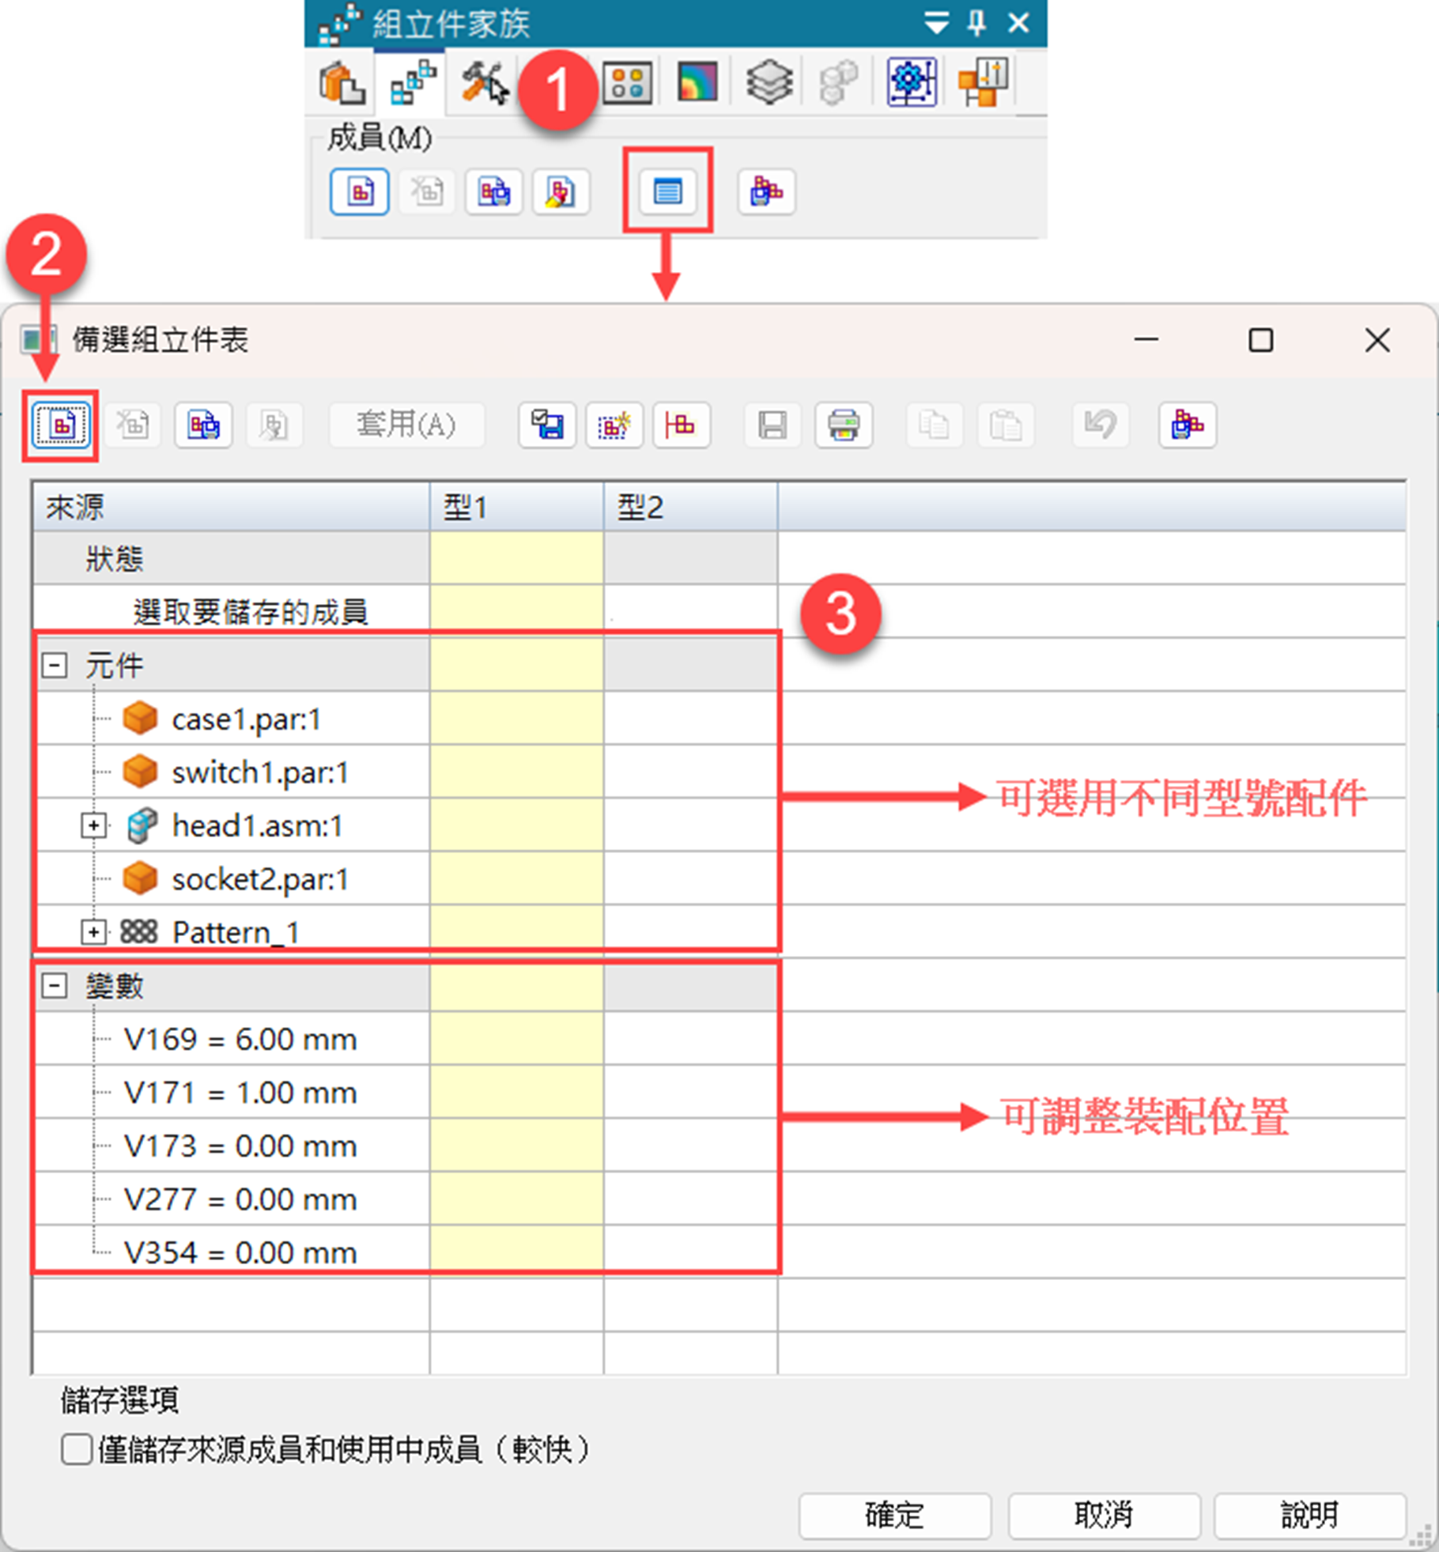
Task: Click the save-checked-members icon with checkbox and disk
Action: point(547,425)
